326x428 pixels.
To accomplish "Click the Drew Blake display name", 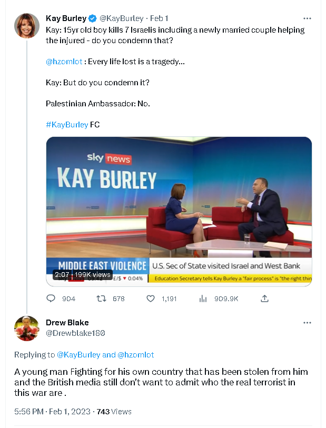I will pos(67,323).
